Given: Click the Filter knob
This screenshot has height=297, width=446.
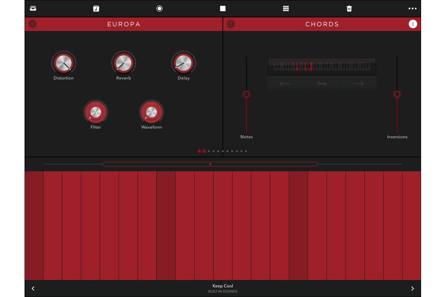Looking at the screenshot, I should click(96, 112).
